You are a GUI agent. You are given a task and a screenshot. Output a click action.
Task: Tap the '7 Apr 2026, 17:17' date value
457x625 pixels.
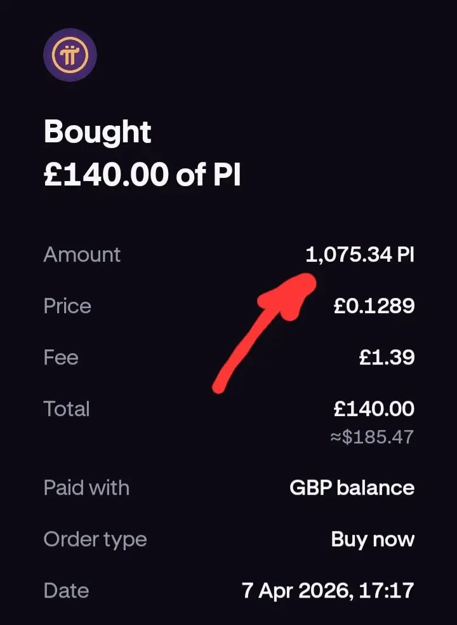pyautogui.click(x=328, y=591)
